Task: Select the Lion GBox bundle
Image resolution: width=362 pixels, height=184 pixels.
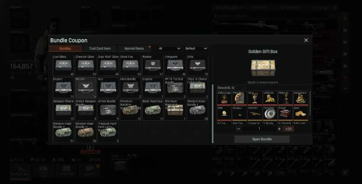Action: [63, 65]
